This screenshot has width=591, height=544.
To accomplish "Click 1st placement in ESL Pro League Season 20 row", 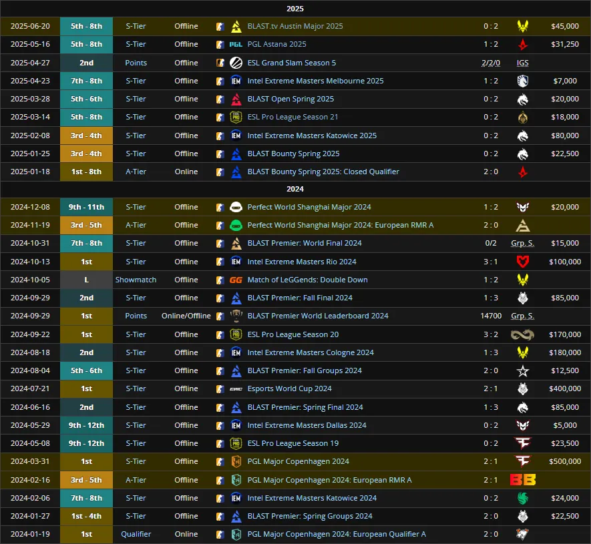I will pyautogui.click(x=86, y=334).
